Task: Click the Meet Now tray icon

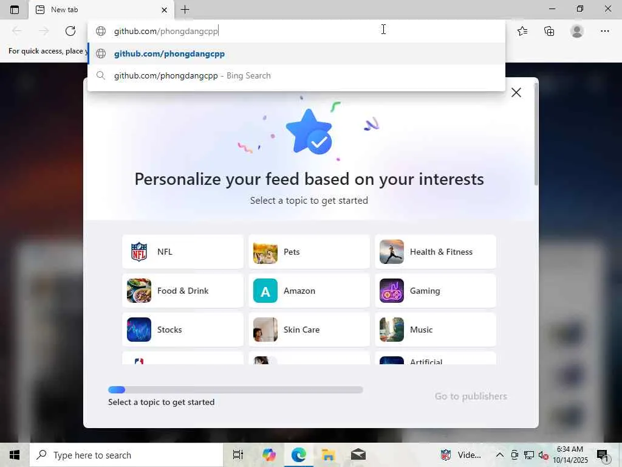Action: coord(514,455)
